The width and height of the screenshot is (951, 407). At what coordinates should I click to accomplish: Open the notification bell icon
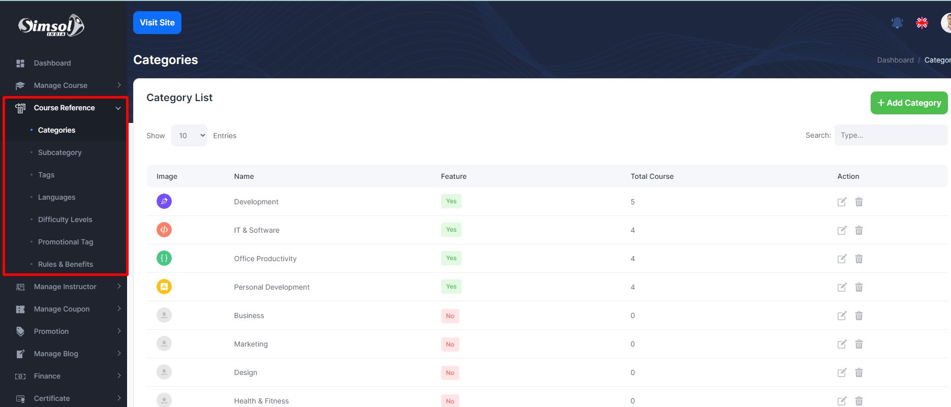tap(897, 23)
